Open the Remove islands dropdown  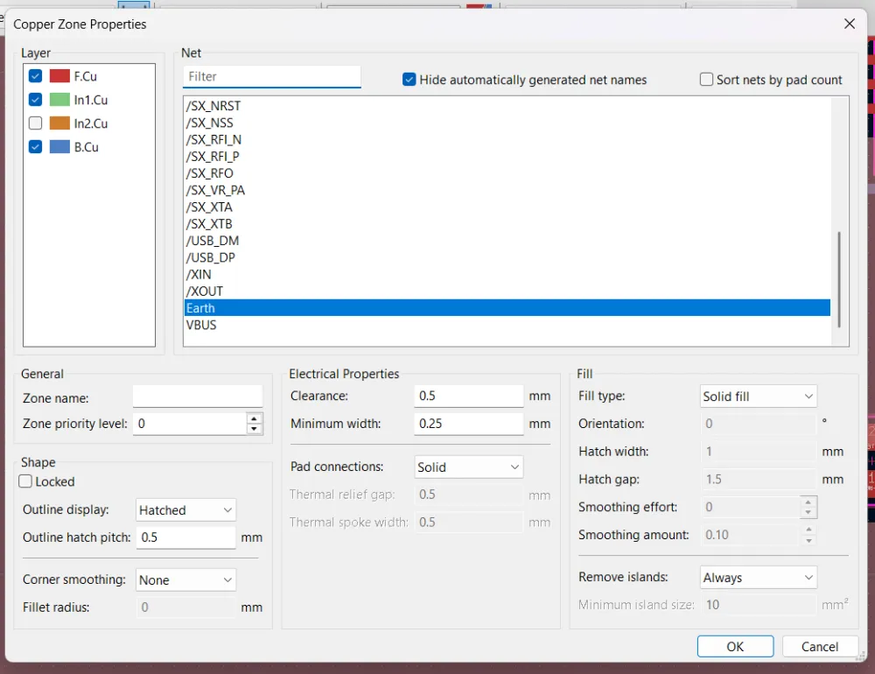758,577
